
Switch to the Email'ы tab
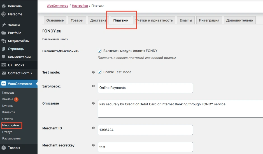(x=186, y=20)
